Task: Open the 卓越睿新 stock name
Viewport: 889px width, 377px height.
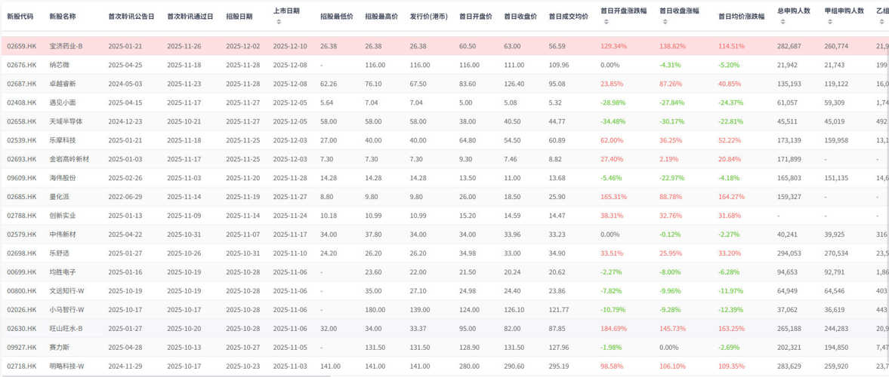Action: point(63,84)
